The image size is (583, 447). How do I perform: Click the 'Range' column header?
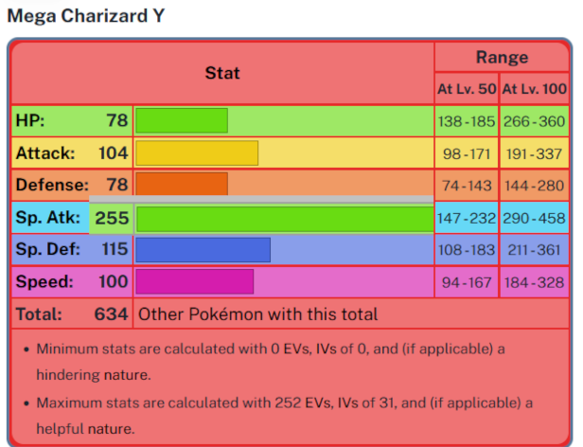click(x=502, y=58)
